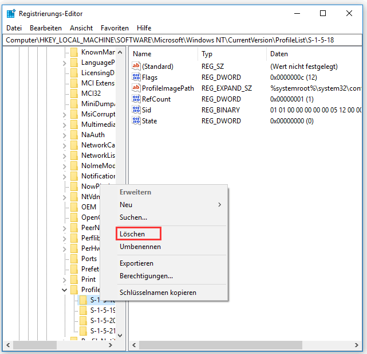Open the Bearbeiten menu
The image size is (367, 354).
(46, 28)
